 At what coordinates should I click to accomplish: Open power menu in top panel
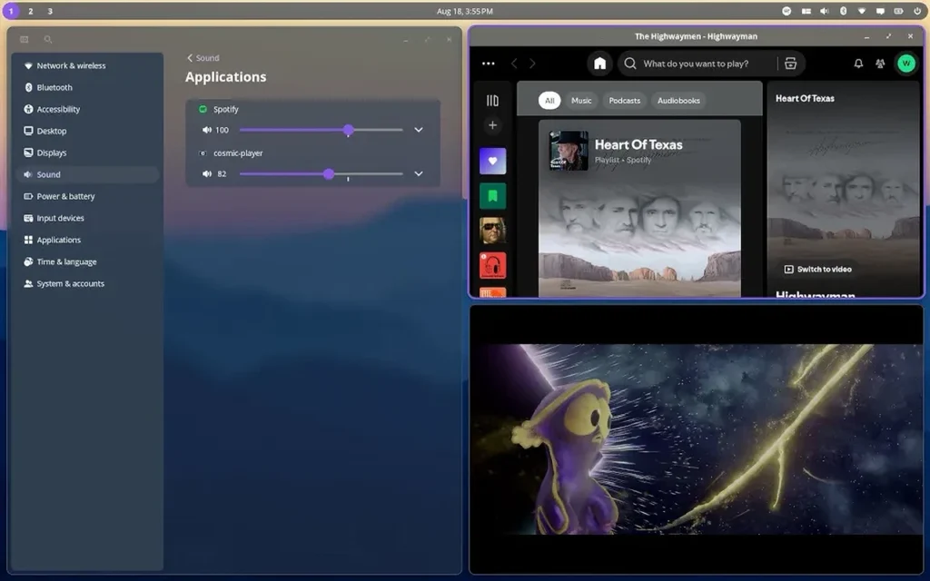click(917, 11)
